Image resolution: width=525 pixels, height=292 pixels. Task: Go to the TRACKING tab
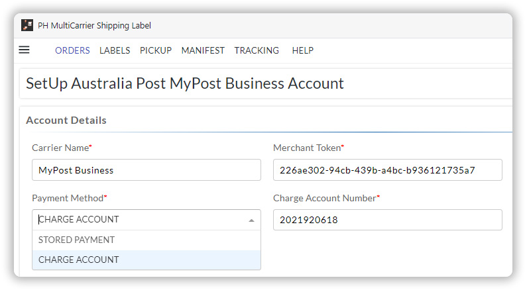pyautogui.click(x=257, y=50)
